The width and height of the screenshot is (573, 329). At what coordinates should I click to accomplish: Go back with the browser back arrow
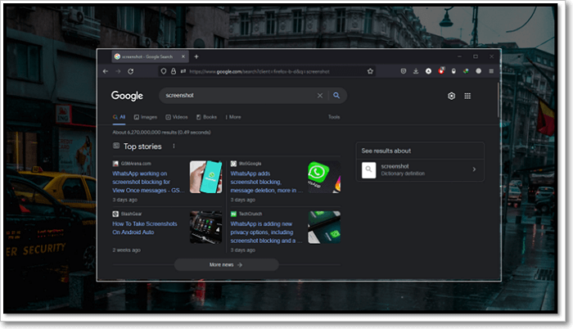(106, 71)
